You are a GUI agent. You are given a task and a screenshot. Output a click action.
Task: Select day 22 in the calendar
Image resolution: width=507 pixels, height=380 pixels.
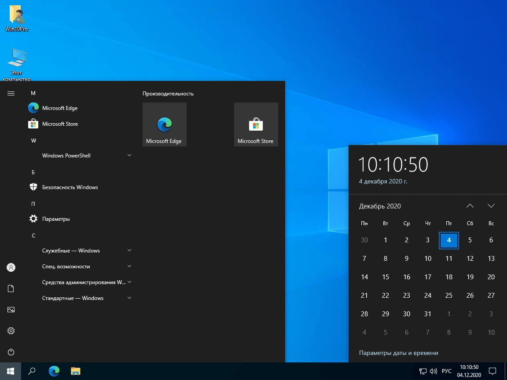tap(386, 296)
